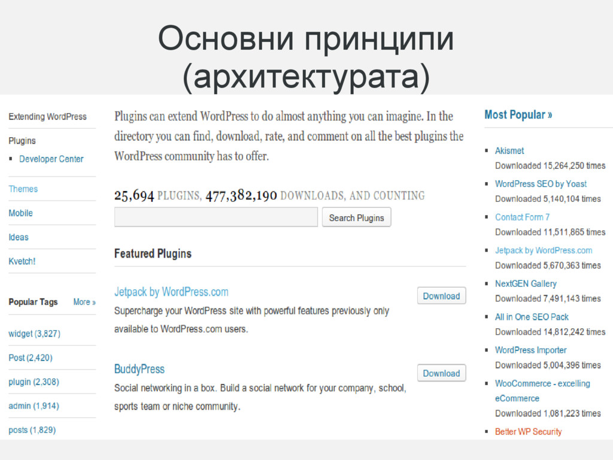Click the Popular Tags heading

click(34, 302)
